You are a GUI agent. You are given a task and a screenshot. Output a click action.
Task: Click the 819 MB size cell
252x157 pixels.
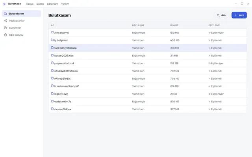[174, 33]
